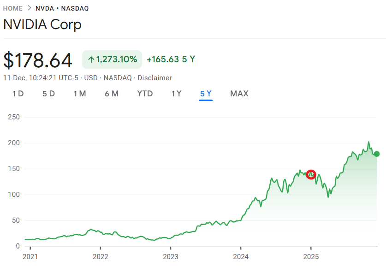Go to the HOME breadcrumb link
386x266 pixels.
(13, 8)
